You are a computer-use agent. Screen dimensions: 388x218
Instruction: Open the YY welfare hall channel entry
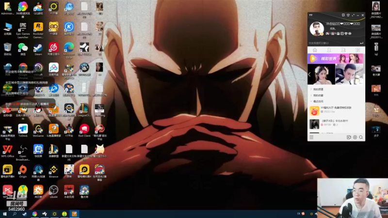click(x=336, y=110)
